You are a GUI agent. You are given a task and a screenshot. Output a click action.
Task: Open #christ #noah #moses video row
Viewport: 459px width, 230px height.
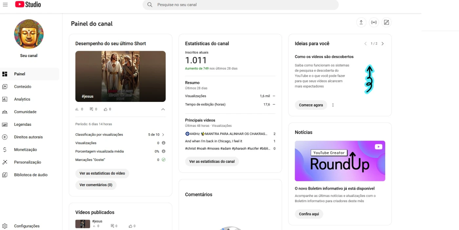230,148
